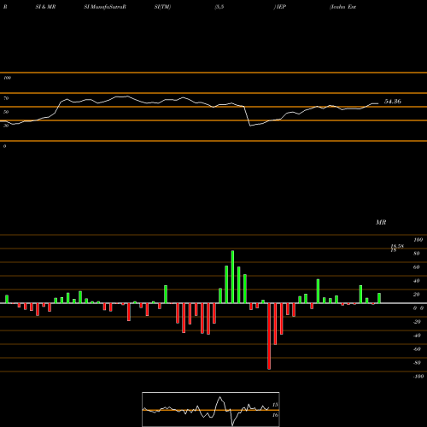Click the 18.58 value label near MR axis
Screen dimensions: 427x427
pyautogui.click(x=397, y=246)
